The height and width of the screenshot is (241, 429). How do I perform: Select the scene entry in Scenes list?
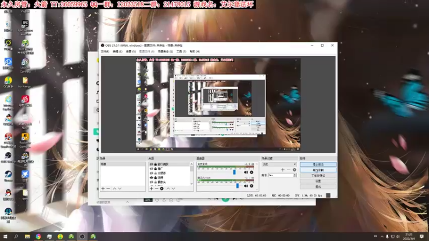[x=123, y=164]
